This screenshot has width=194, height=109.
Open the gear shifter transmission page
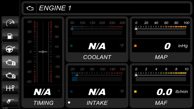[10, 88]
